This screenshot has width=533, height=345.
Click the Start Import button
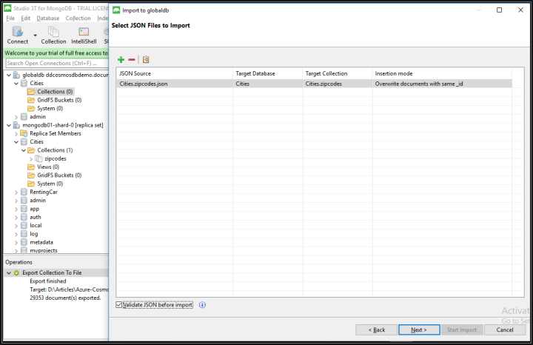[x=462, y=329]
